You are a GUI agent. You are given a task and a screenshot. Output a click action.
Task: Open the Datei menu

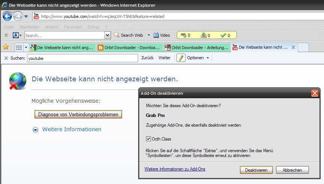point(9,27)
